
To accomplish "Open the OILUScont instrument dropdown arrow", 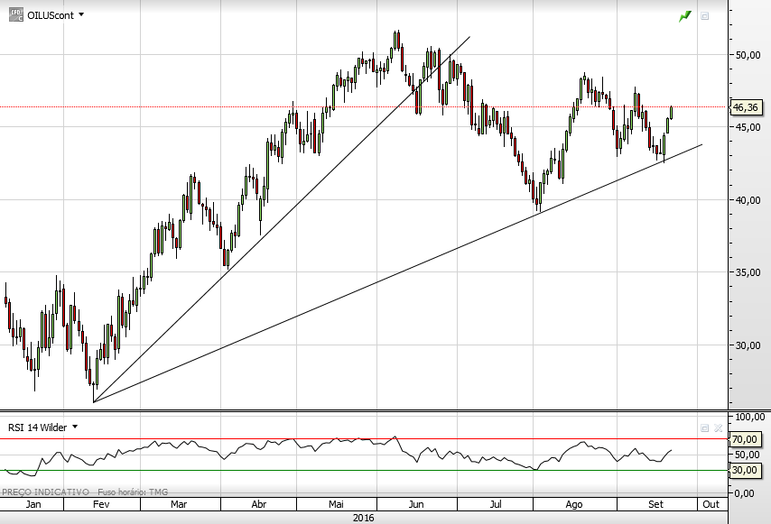I will pos(81,14).
